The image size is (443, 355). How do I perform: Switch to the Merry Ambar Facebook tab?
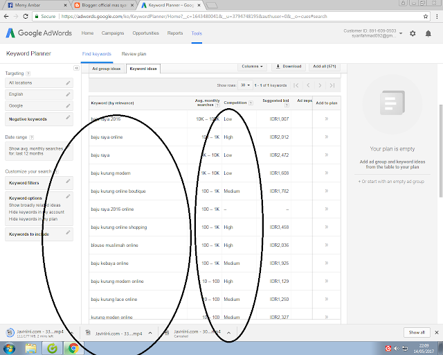(x=37, y=6)
